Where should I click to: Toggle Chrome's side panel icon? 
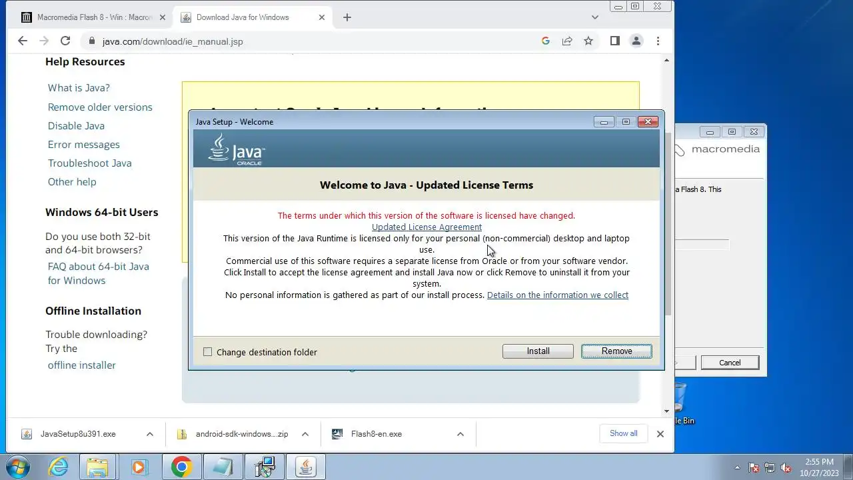click(x=615, y=41)
